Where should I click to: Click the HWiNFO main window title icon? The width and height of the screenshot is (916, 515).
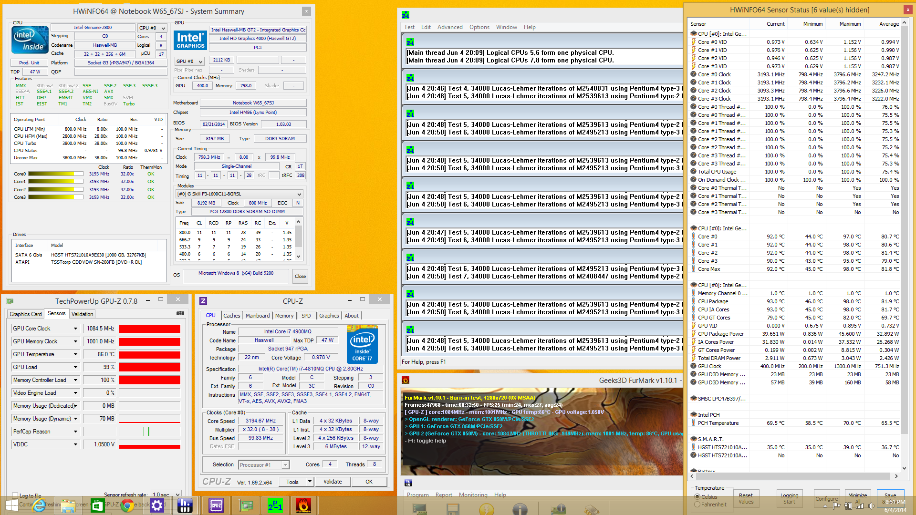coord(408,483)
